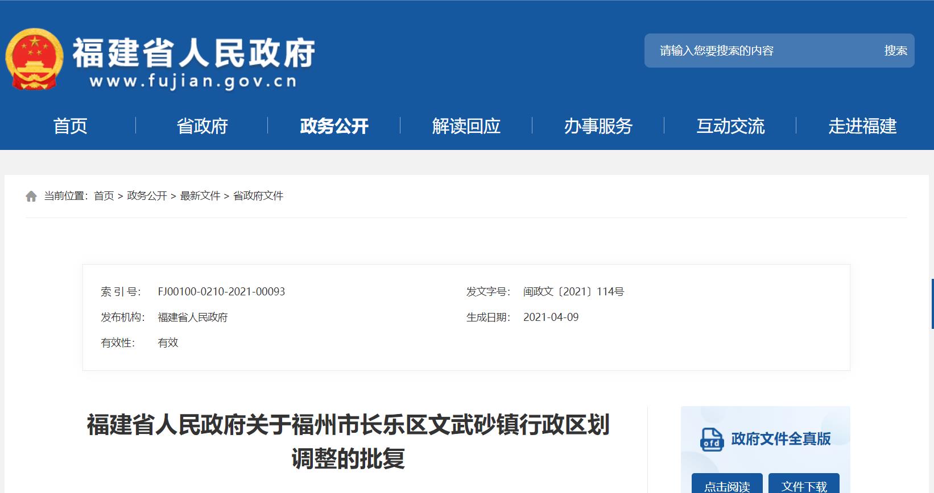Select the 政务公开 navigation item

[x=334, y=126]
